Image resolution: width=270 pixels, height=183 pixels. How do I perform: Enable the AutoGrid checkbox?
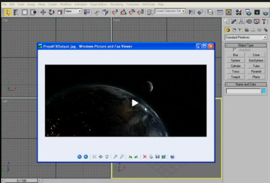235,50
